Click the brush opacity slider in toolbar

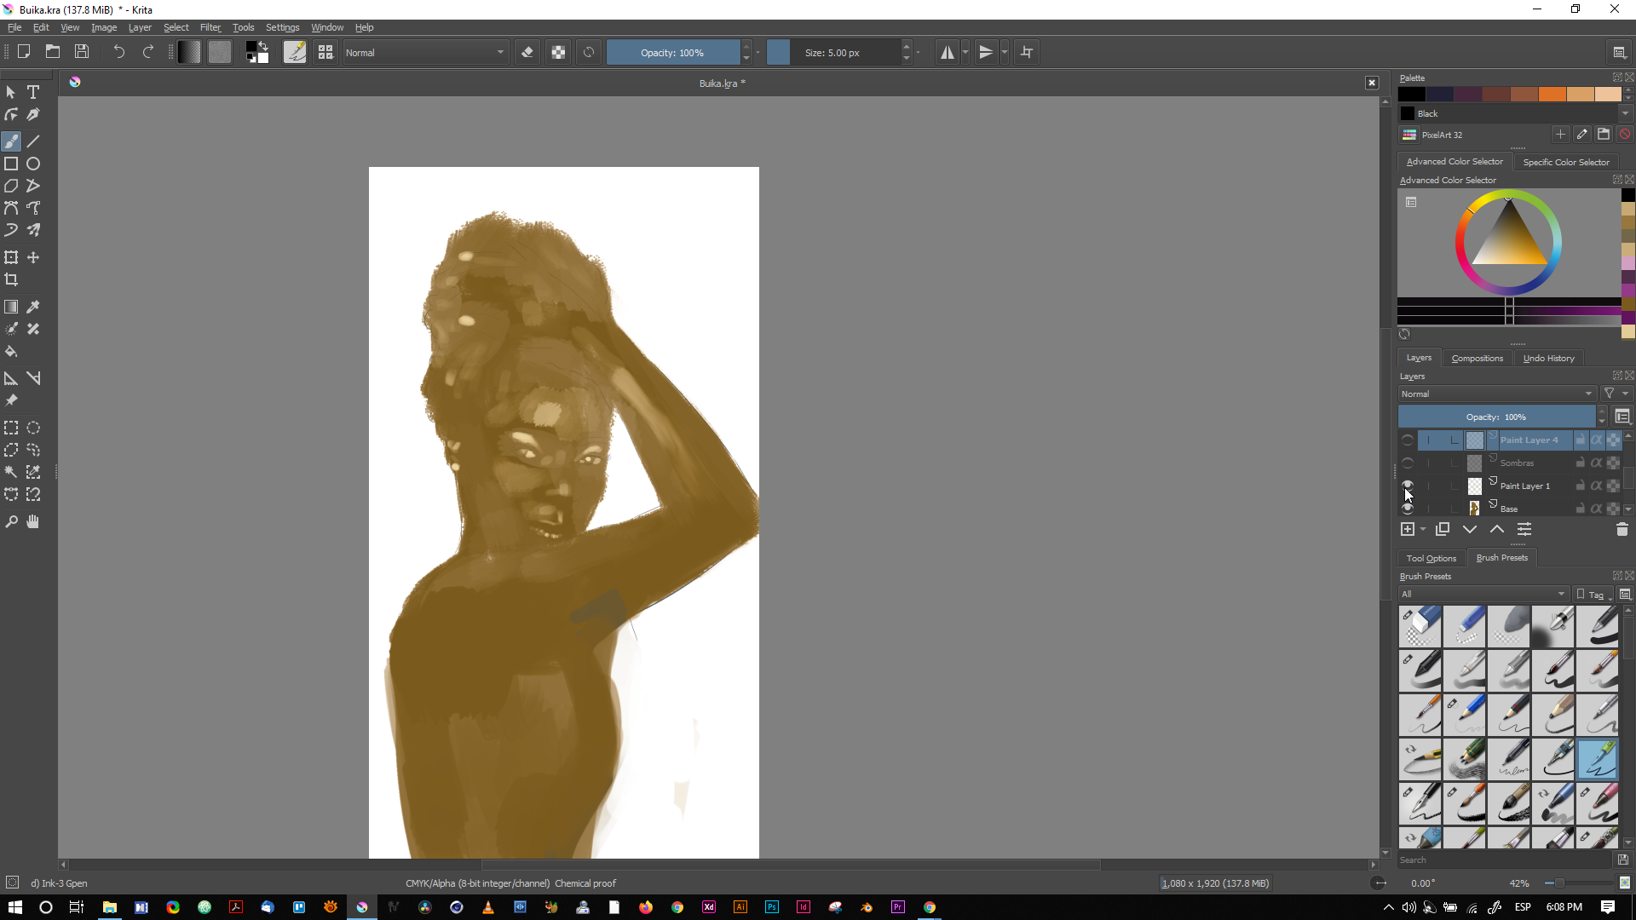click(672, 53)
